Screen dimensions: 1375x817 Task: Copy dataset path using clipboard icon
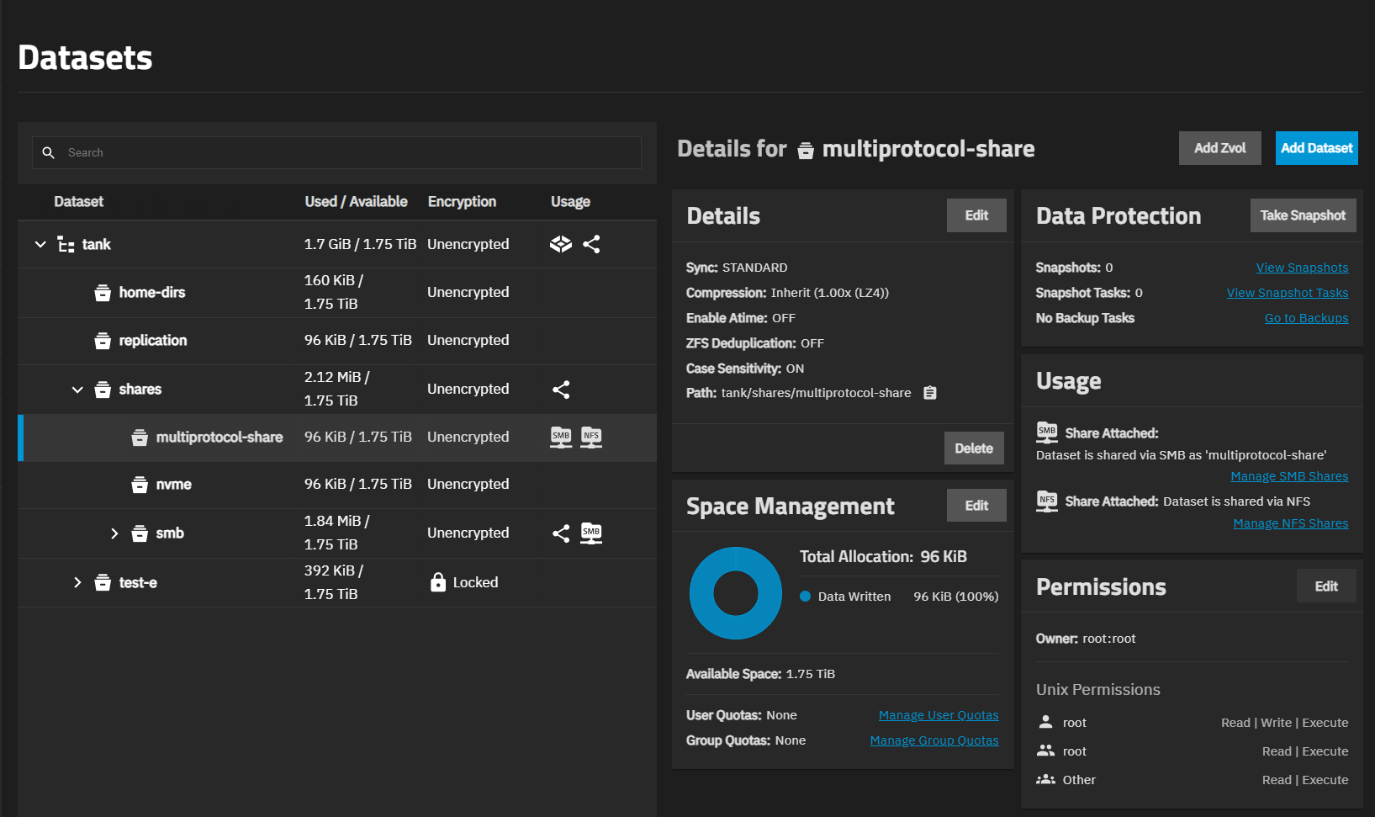coord(929,393)
